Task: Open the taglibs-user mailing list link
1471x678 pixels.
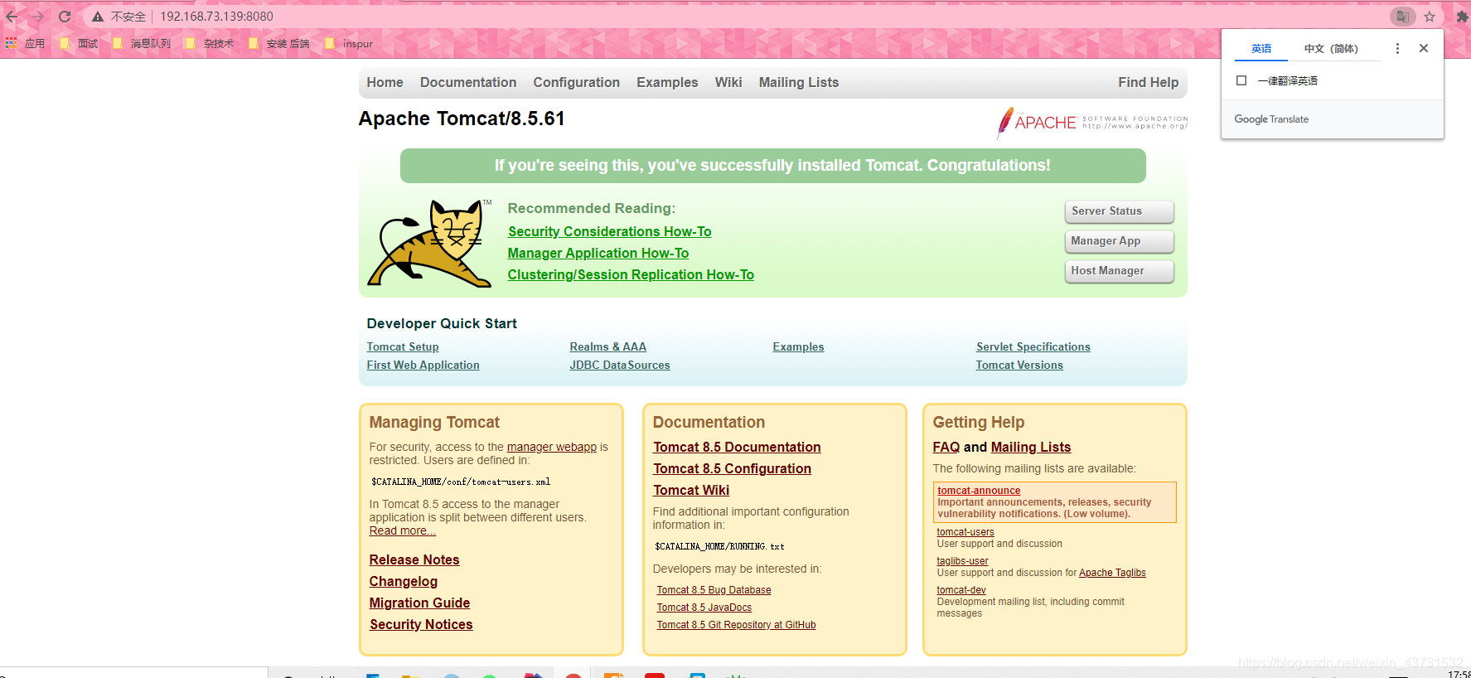Action: click(963, 561)
